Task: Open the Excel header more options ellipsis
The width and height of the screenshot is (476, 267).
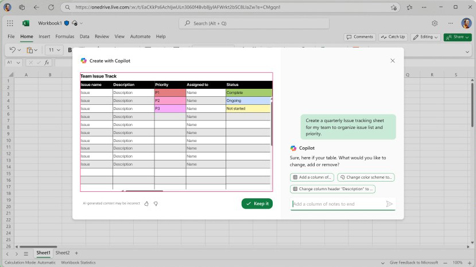Action: (x=451, y=23)
